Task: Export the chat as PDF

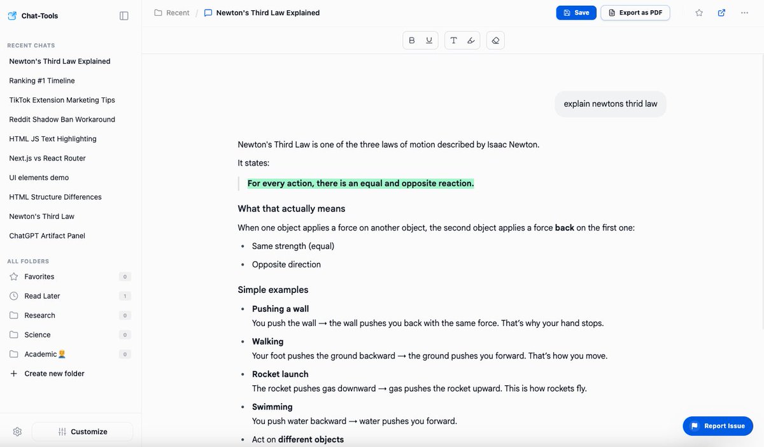Action: pos(635,13)
